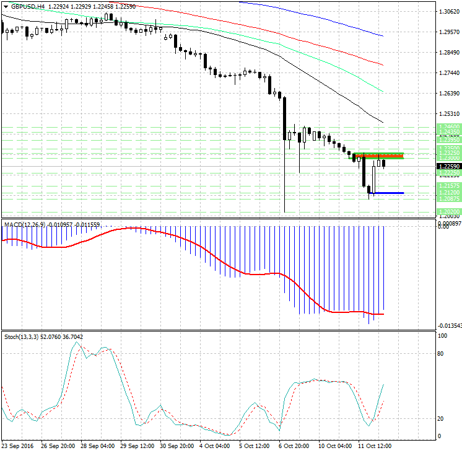Select the green 1.20875 level label
Viewport: 462px width, 453px height.
pos(449,199)
